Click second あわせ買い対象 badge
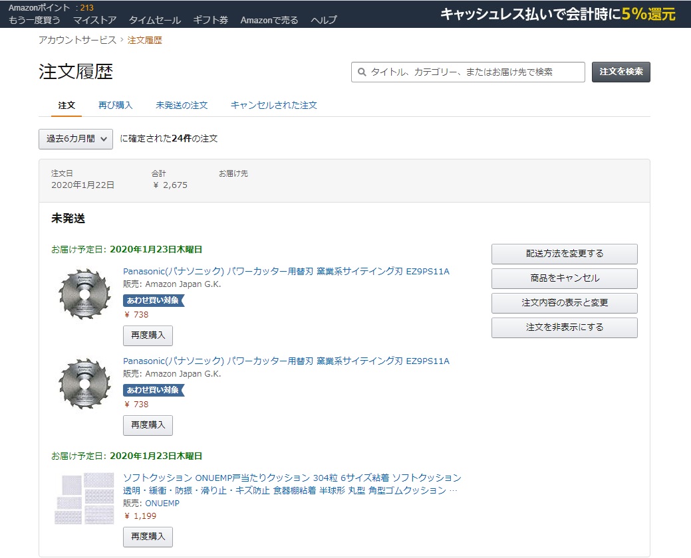Screen dimensions: 691x558 (x=153, y=391)
